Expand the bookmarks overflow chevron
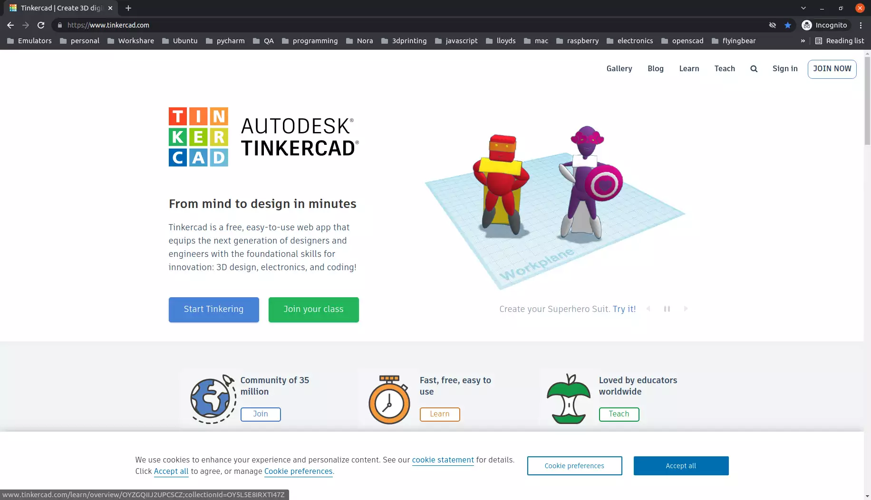The image size is (871, 500). (803, 41)
